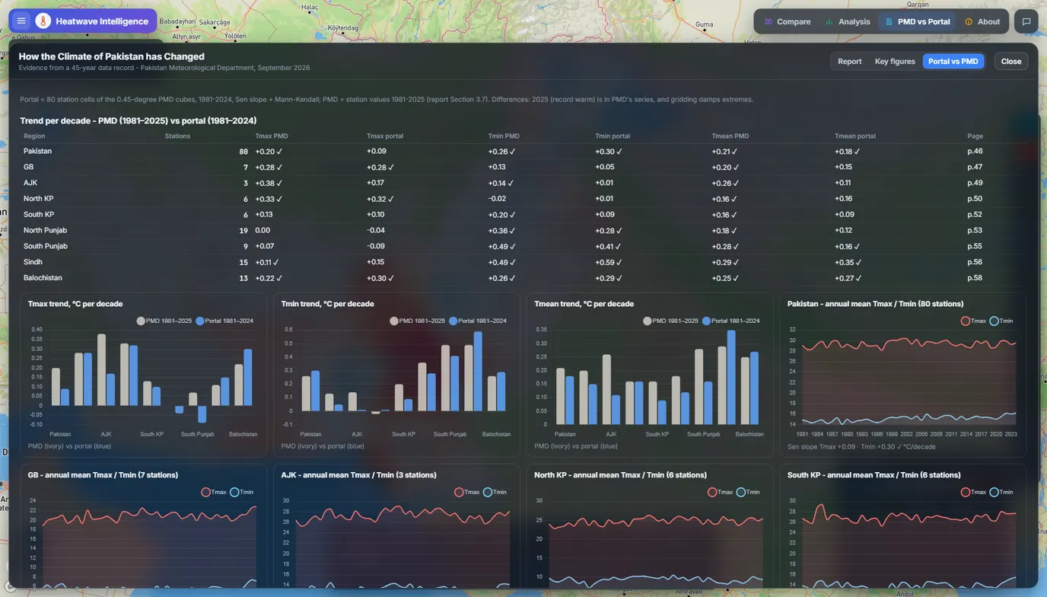Click the Tmax PMD column header

(272, 136)
